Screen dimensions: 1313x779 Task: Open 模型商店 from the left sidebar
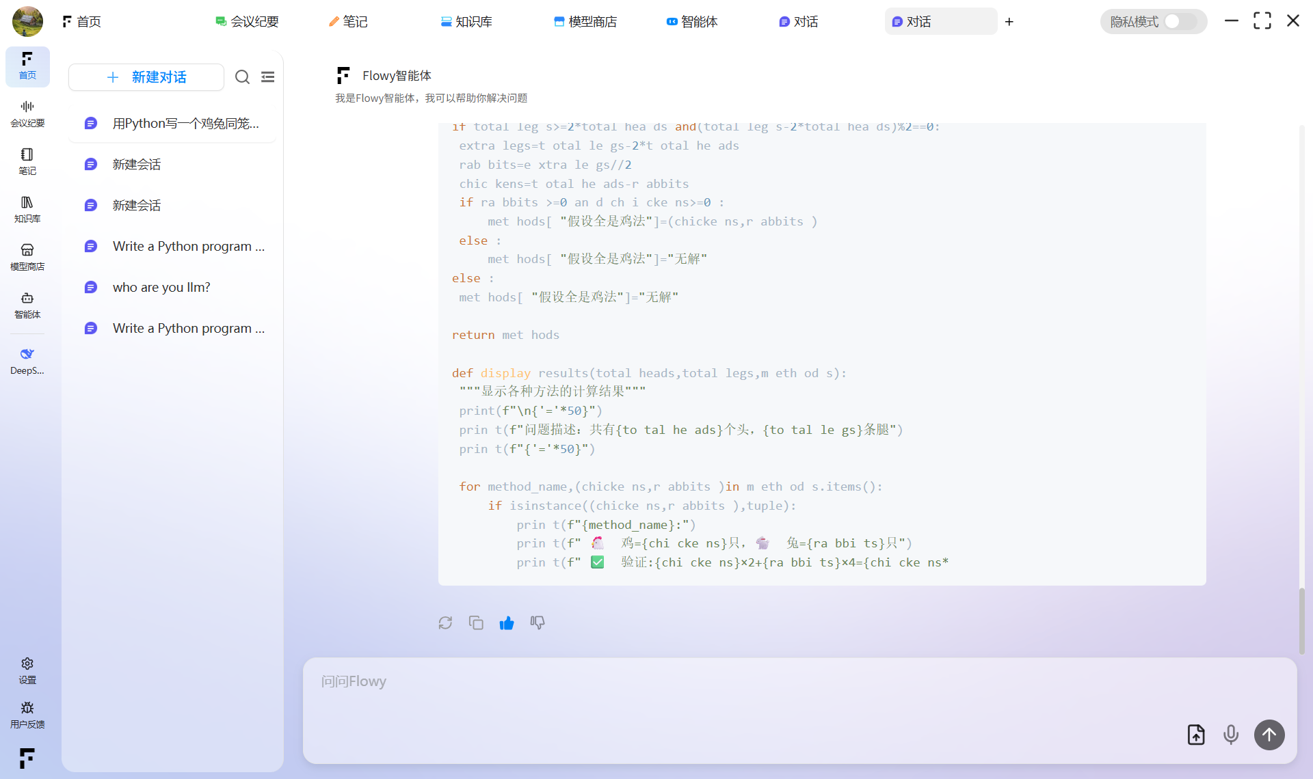click(x=27, y=257)
